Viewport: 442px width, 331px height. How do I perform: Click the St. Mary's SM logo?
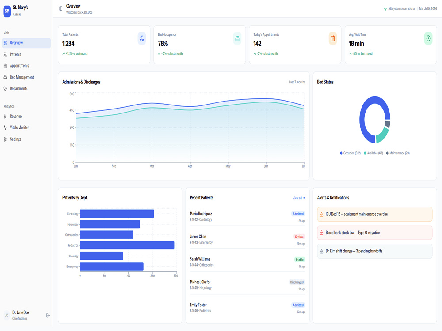point(7,11)
